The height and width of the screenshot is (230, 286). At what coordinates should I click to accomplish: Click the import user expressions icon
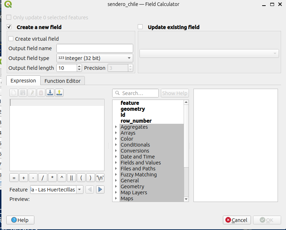tap(50, 93)
